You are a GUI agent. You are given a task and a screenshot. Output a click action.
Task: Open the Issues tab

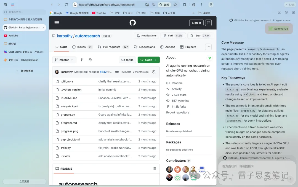pos(83,47)
